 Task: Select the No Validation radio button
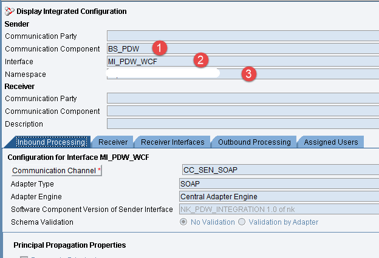(183, 222)
